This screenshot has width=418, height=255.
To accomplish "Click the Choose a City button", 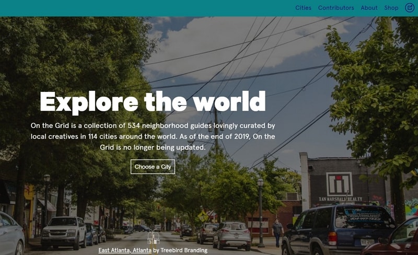I will coord(153,167).
